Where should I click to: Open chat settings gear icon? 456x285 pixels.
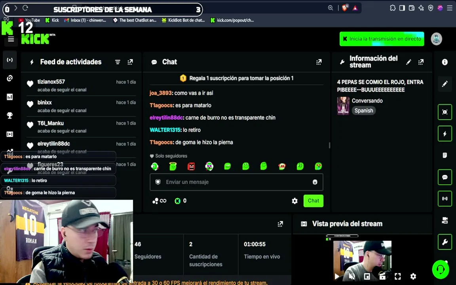coord(294,201)
